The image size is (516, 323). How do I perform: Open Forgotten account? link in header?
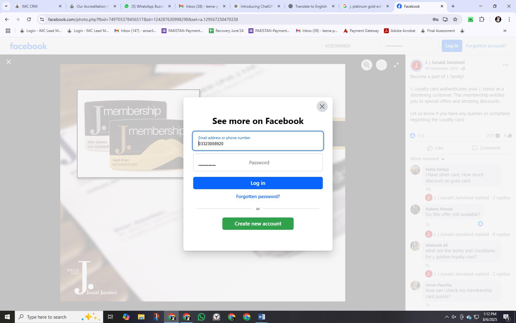(486, 46)
